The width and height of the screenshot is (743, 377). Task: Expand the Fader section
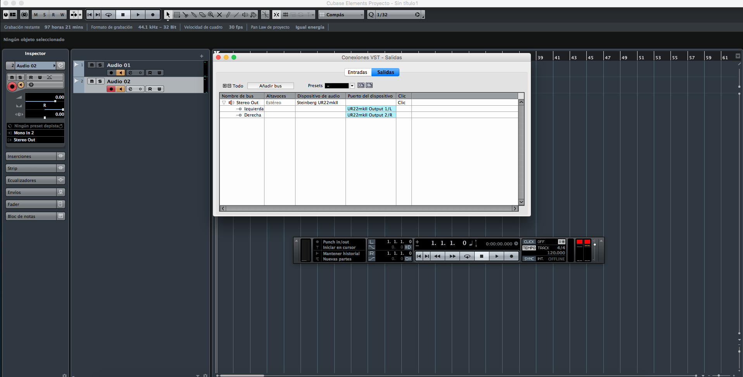[35, 204]
